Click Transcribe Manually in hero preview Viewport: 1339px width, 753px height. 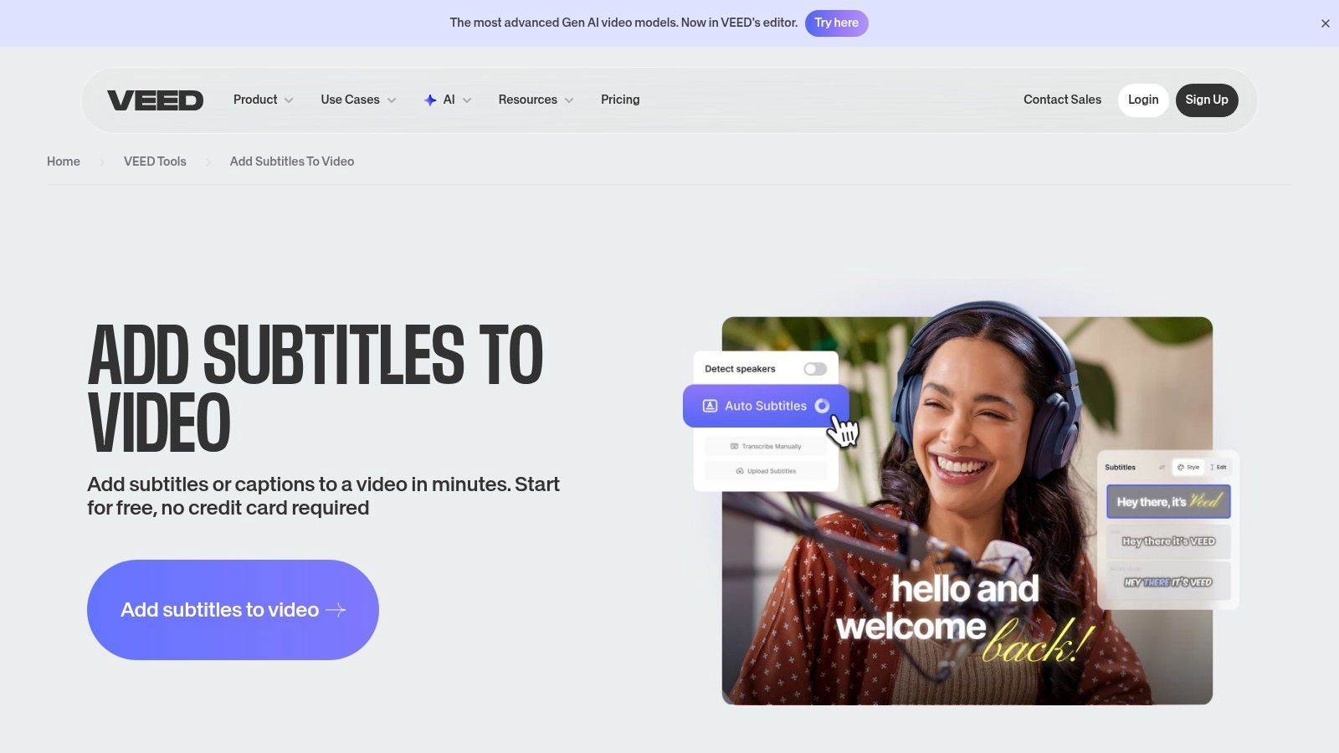(766, 446)
